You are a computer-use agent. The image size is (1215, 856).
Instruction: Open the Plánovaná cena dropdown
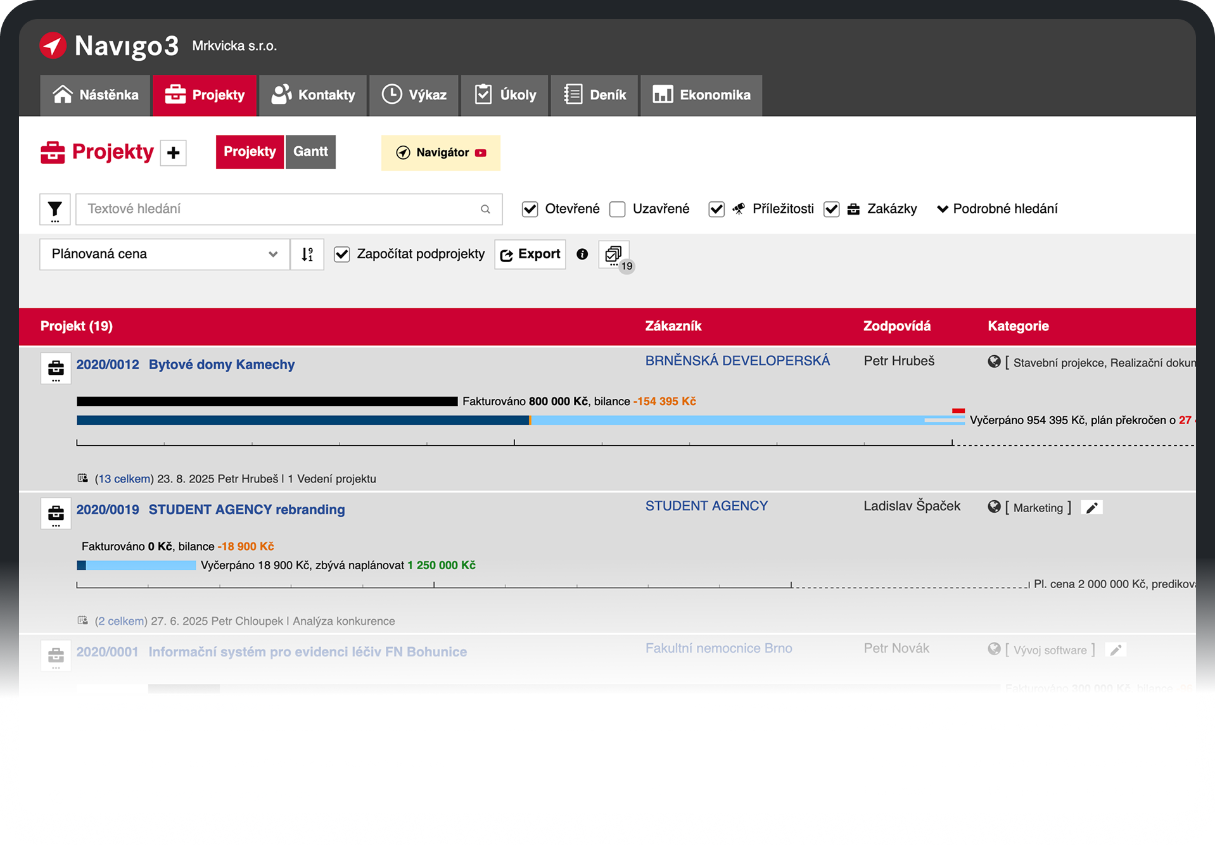coord(164,255)
